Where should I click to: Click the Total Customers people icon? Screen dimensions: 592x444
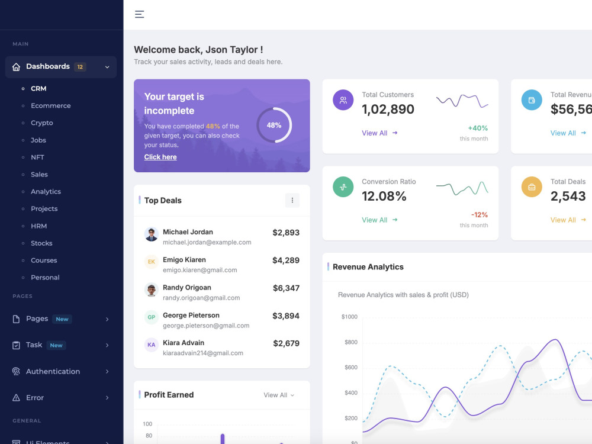click(x=343, y=100)
